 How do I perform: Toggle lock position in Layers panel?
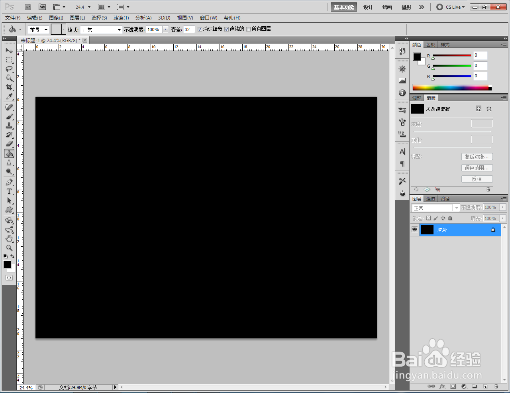[x=443, y=218]
